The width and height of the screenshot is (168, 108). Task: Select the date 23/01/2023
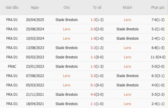[x=35, y=67]
